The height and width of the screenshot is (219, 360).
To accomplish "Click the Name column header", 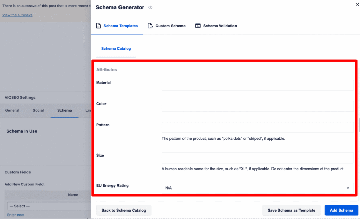I will (73, 195).
